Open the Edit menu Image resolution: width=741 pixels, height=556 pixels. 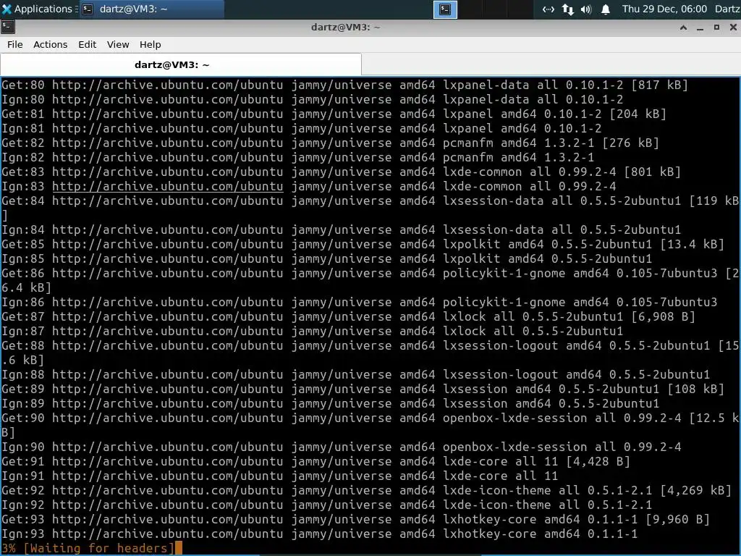tap(88, 44)
